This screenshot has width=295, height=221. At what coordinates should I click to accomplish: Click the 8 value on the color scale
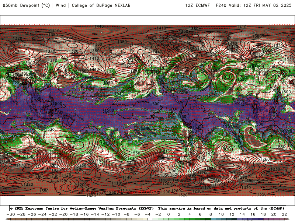(211, 214)
